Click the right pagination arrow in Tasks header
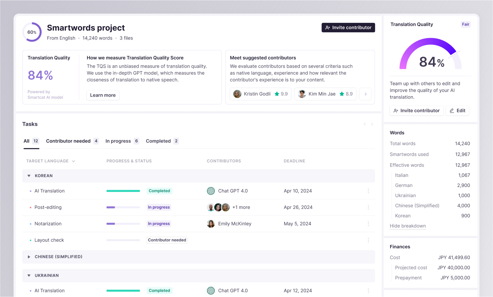This screenshot has height=297, width=493. point(372,124)
